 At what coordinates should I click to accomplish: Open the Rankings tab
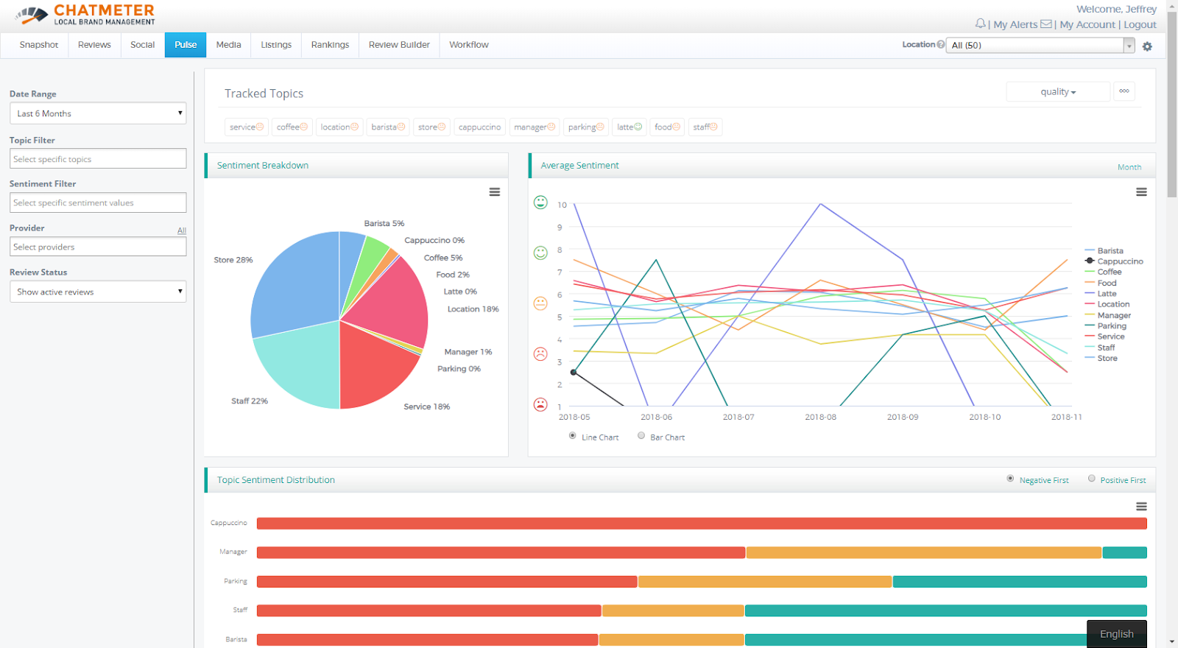click(x=330, y=45)
